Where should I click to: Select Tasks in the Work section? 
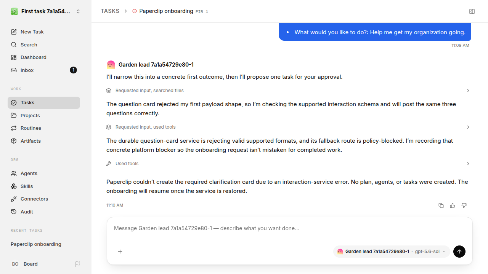pyautogui.click(x=44, y=103)
